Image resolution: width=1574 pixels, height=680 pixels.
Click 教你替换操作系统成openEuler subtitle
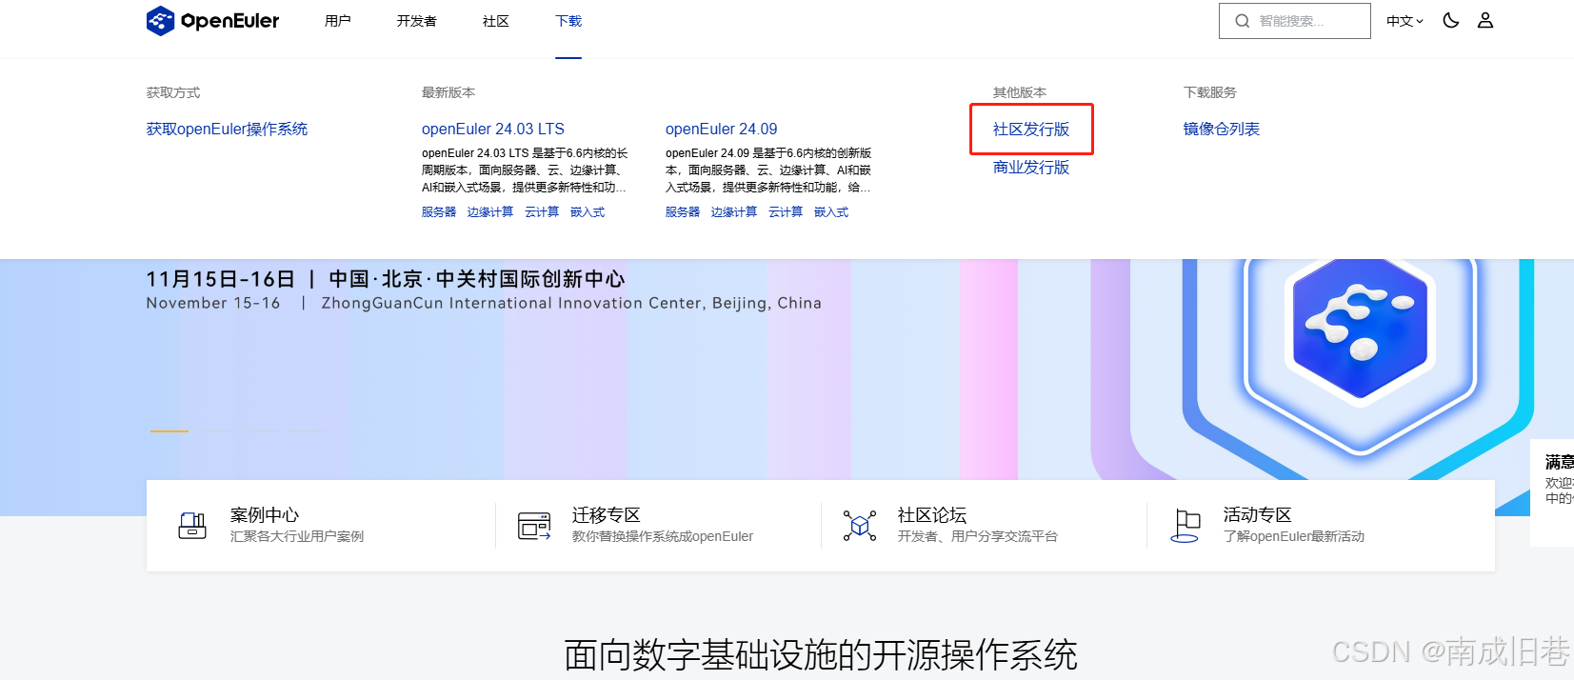pos(663,536)
